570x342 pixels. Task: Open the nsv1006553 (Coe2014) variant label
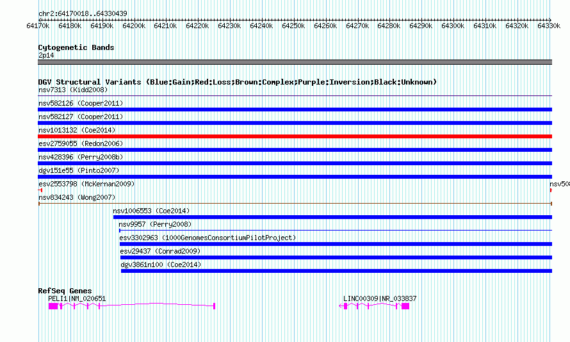click(x=151, y=211)
